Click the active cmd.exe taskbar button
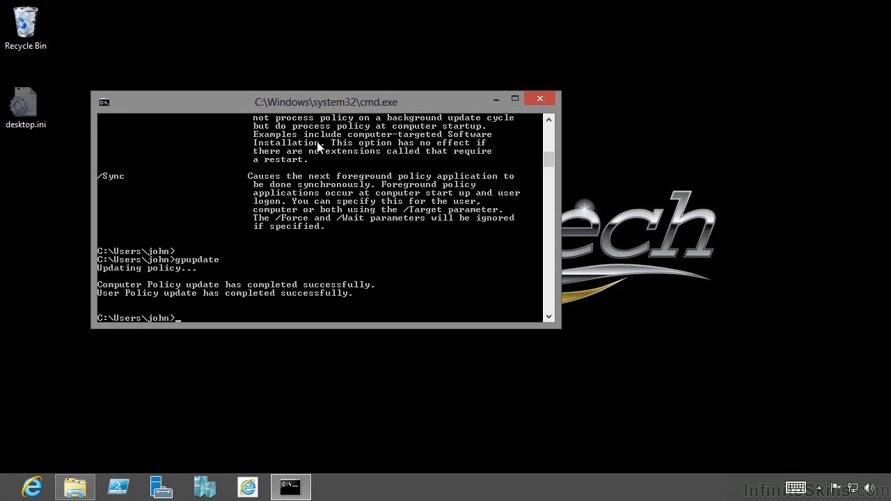This screenshot has width=891, height=501. [290, 487]
